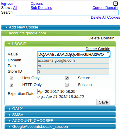
Task: Open the Options link
Action: 37,4
